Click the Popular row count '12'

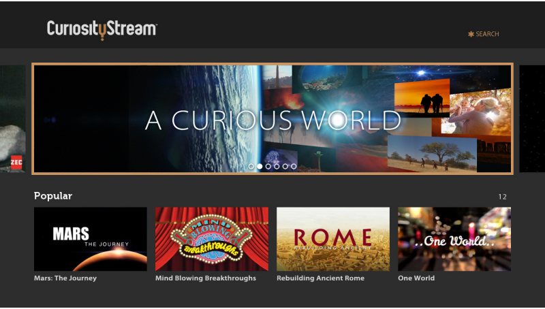click(x=503, y=197)
